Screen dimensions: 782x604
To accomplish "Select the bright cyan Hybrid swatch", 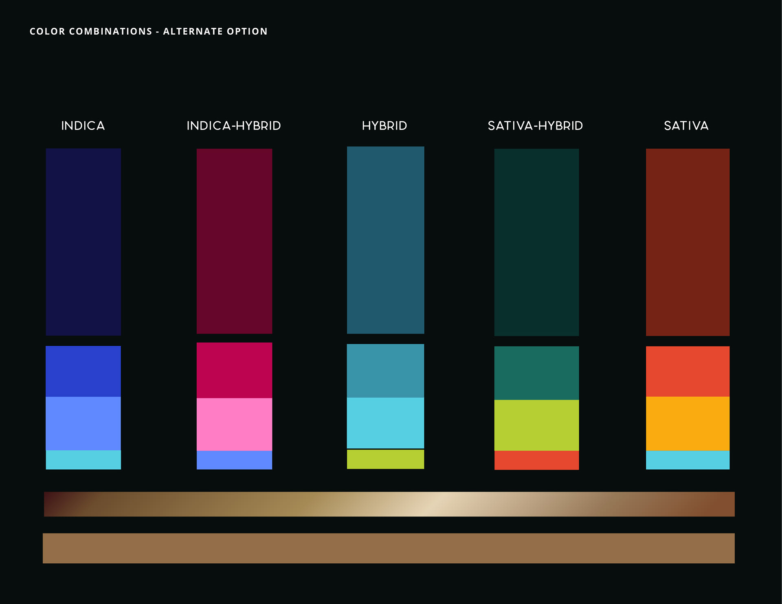I will point(385,422).
